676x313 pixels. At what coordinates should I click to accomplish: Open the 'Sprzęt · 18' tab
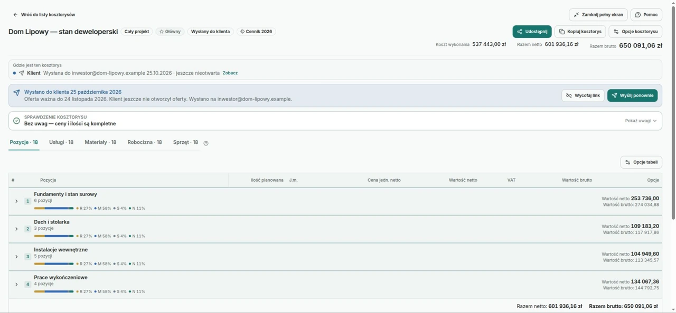coord(185,142)
